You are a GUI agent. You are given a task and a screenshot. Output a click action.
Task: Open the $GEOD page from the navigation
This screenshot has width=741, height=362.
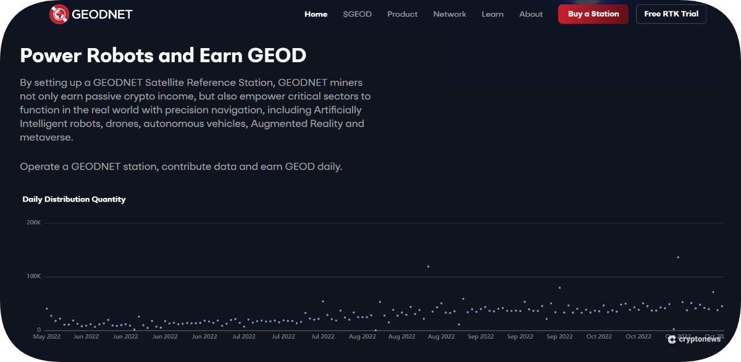click(x=358, y=14)
